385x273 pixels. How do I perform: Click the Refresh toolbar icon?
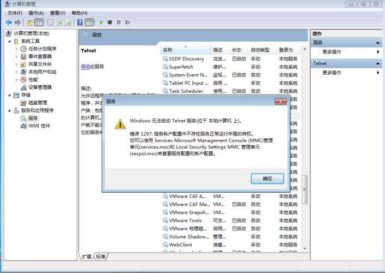(x=60, y=22)
